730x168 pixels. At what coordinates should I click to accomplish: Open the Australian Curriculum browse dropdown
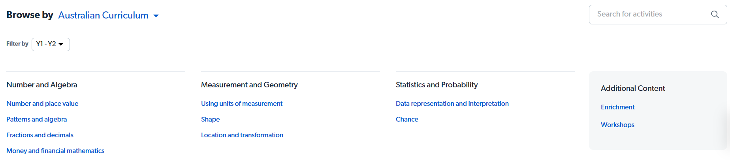pyautogui.click(x=108, y=15)
